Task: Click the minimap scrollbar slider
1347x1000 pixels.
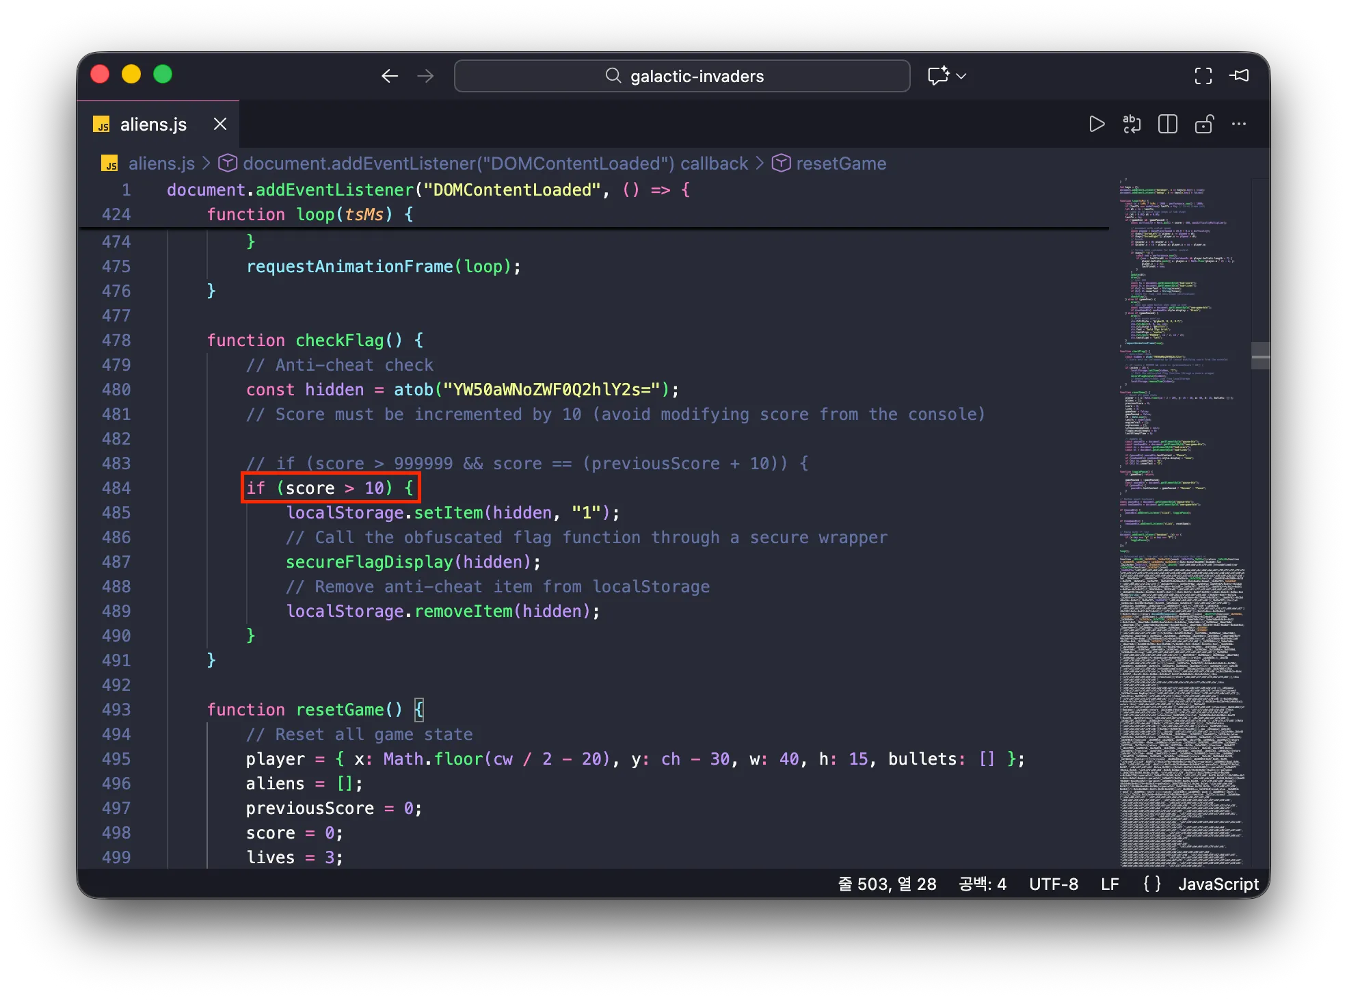Action: pos(1259,356)
